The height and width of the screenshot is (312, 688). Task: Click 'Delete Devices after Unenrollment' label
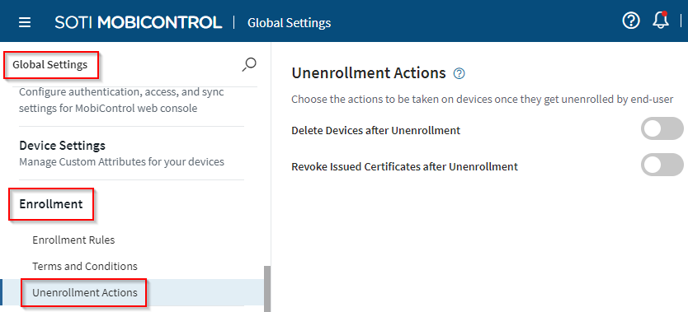[375, 130]
